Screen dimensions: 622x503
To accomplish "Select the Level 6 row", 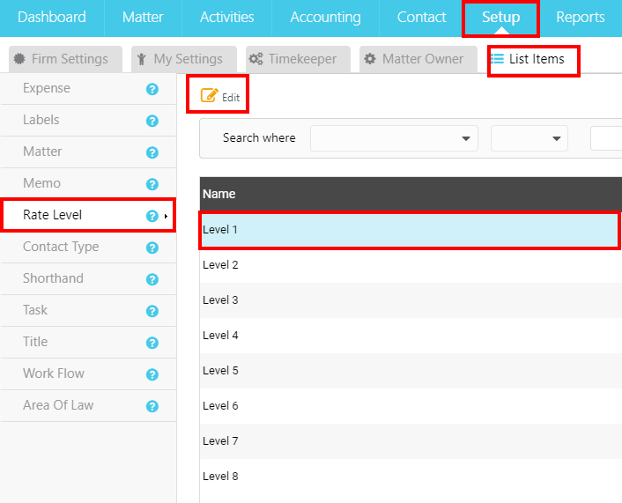I will point(411,406).
